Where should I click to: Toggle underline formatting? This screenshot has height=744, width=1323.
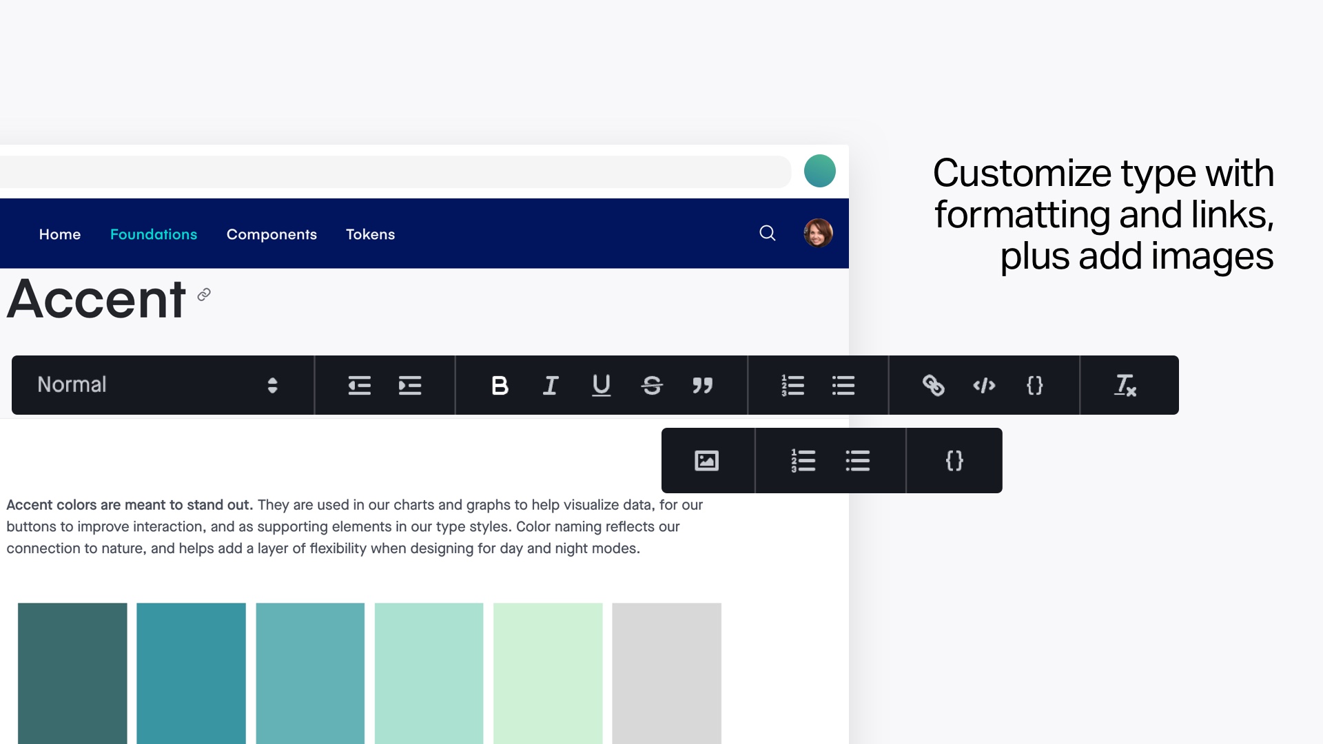[601, 385]
